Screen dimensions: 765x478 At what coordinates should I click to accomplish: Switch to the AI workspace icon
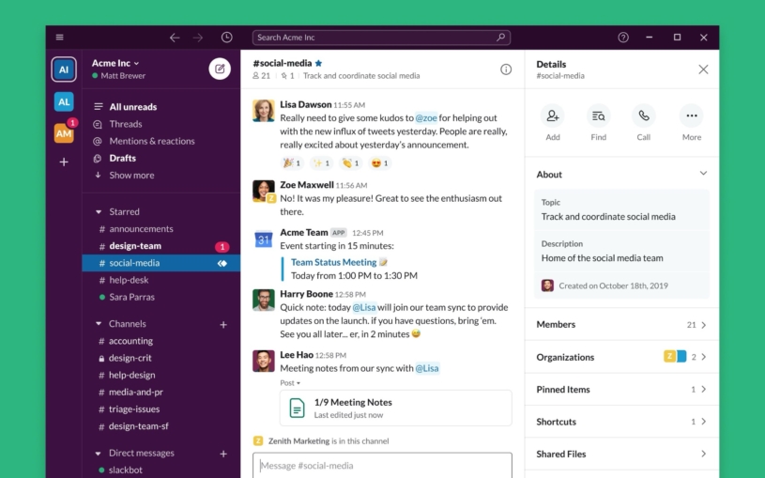(x=64, y=69)
